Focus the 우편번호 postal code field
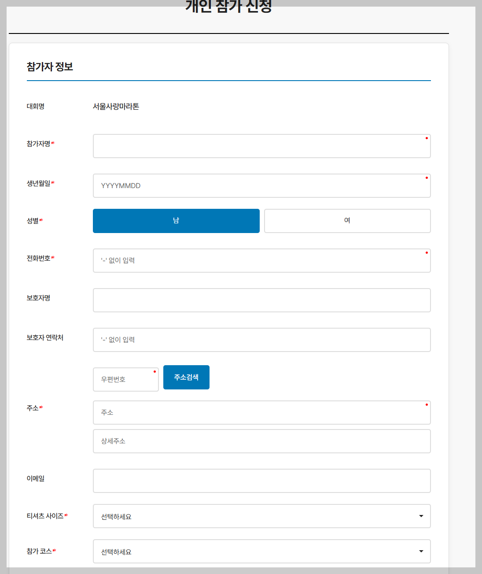Screen dimensions: 482x574 pos(125,379)
